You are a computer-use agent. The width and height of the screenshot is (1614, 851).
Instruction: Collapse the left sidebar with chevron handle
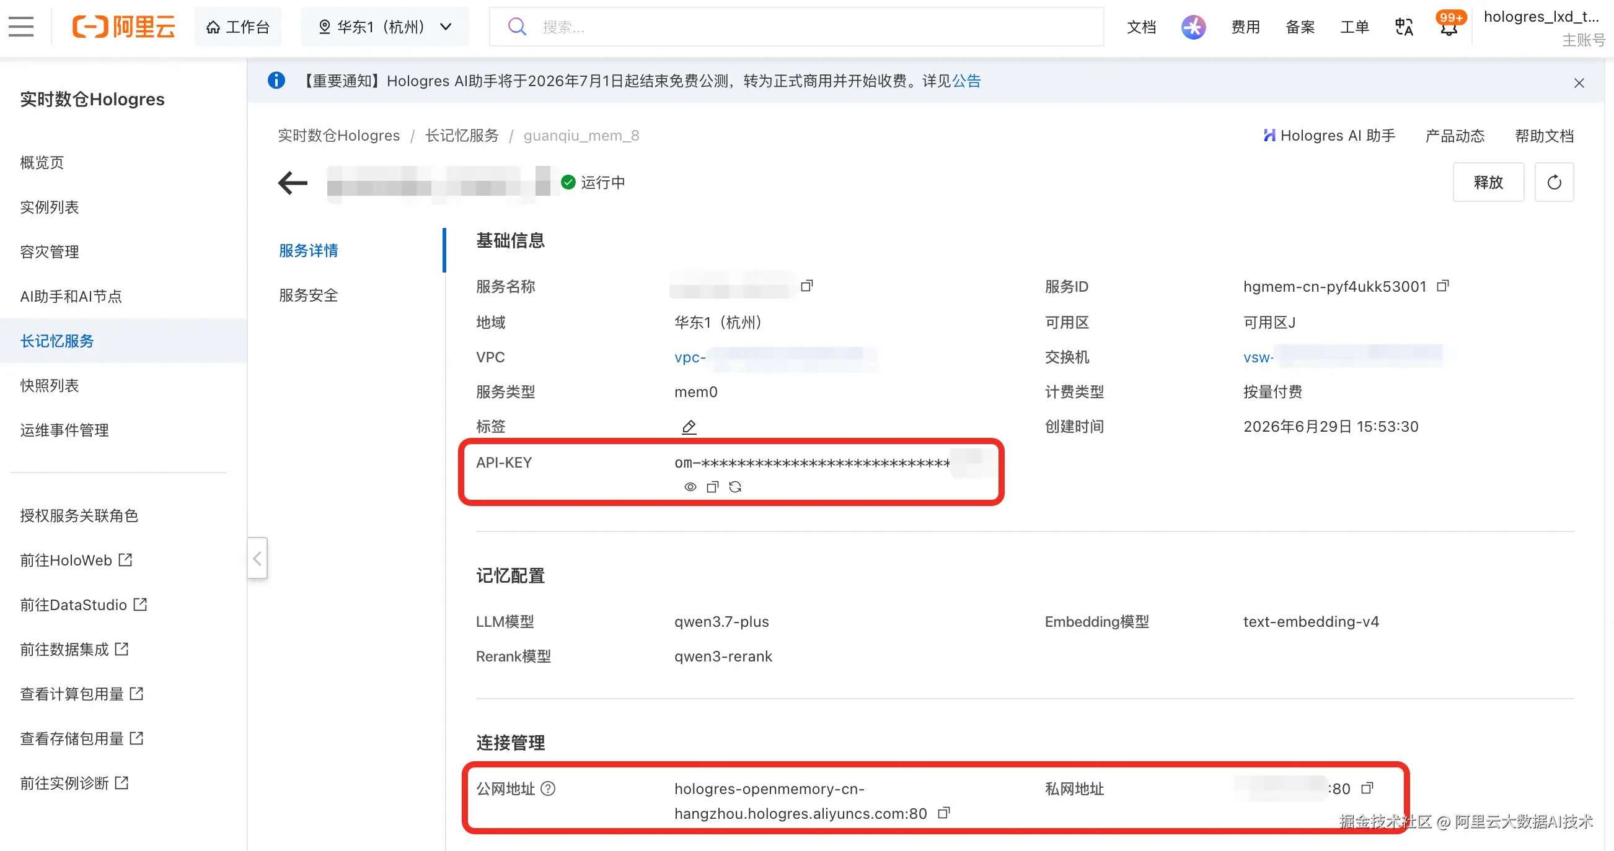click(257, 558)
